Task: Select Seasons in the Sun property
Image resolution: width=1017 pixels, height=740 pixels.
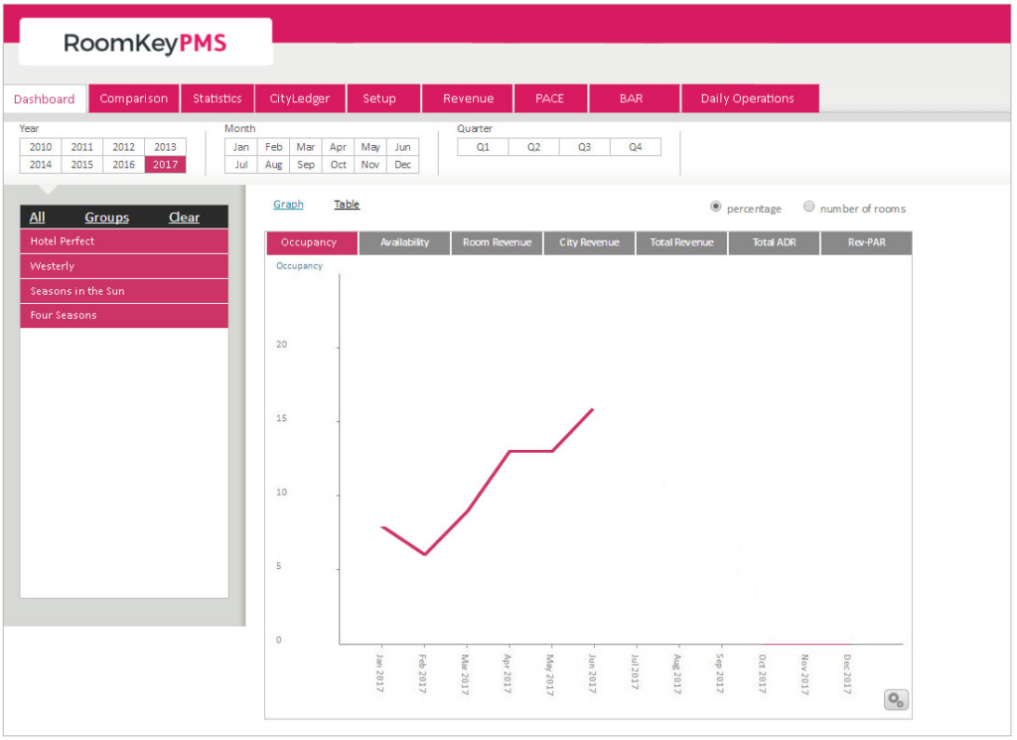Action: point(124,291)
